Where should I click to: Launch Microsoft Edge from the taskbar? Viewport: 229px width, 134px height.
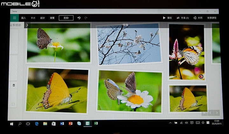coord(37,124)
